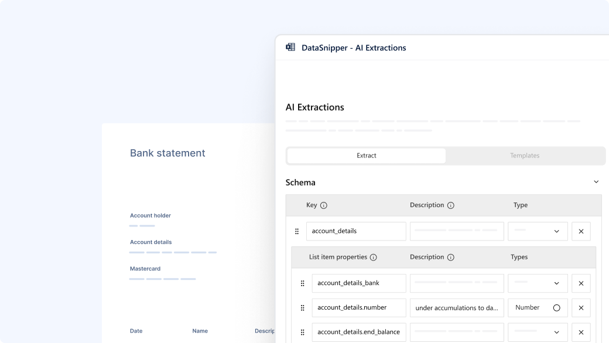Switch to the Templates tab

(525, 156)
